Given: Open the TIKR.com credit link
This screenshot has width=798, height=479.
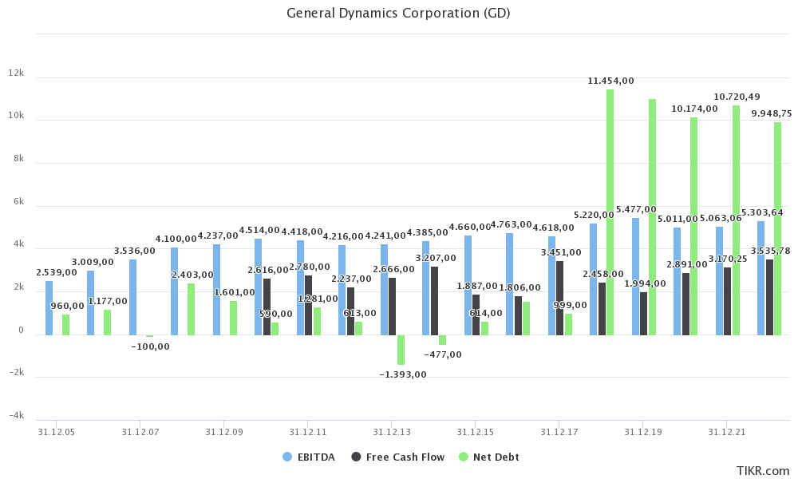Looking at the screenshot, I should tap(762, 470).
